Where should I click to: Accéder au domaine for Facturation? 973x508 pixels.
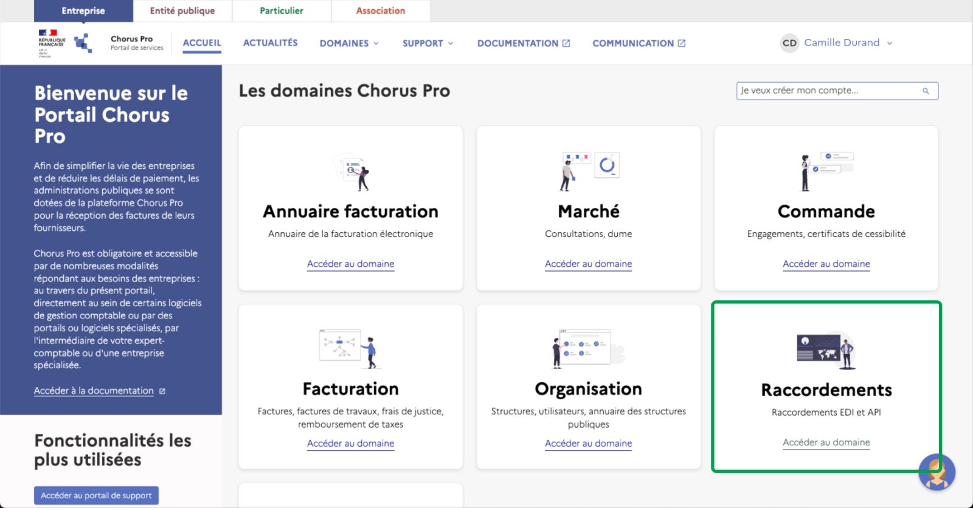point(351,444)
